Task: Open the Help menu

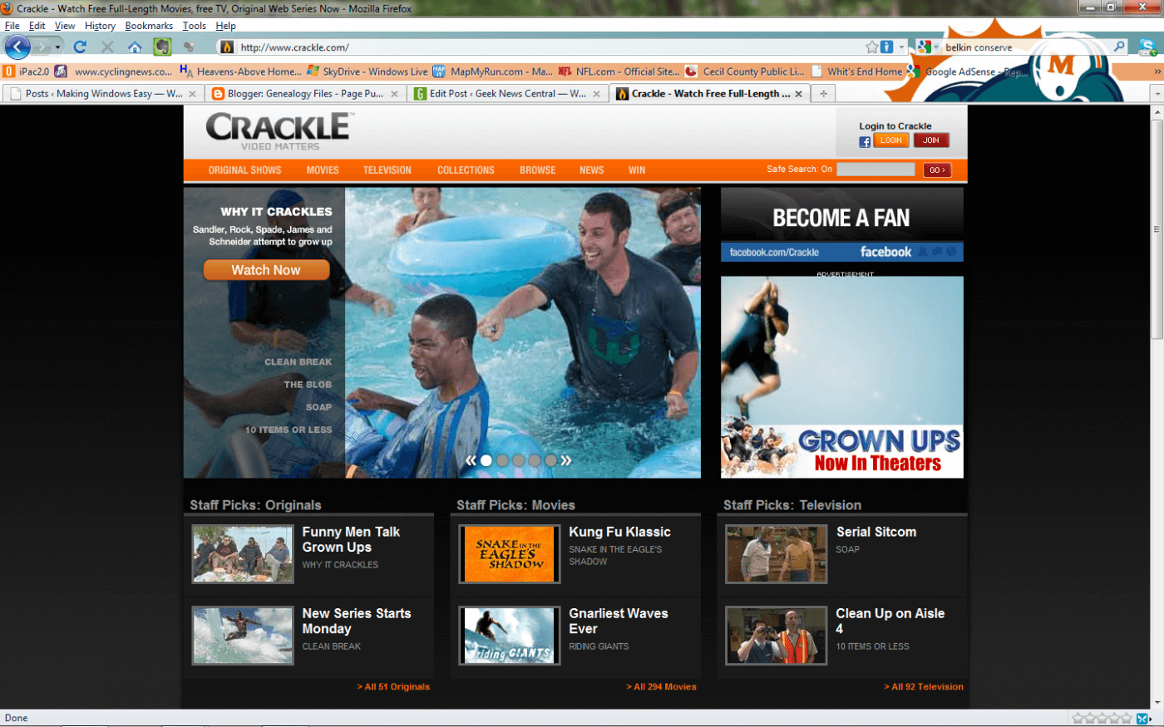Action: click(x=226, y=26)
